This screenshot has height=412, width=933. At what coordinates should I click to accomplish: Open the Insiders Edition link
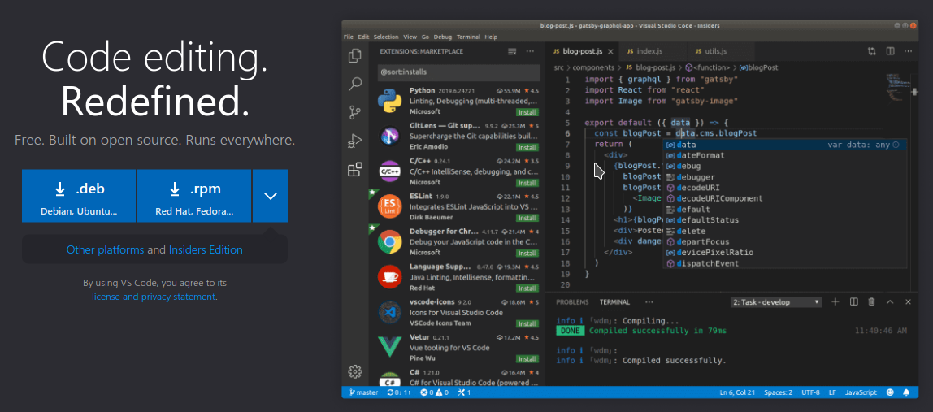206,250
